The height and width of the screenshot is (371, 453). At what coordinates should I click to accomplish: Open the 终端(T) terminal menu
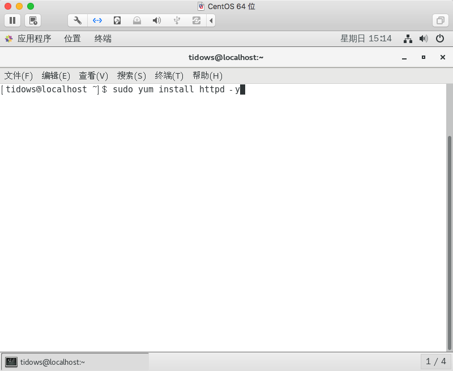click(169, 76)
